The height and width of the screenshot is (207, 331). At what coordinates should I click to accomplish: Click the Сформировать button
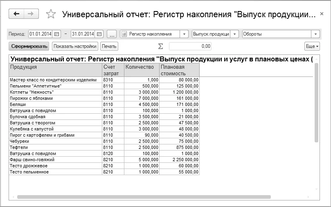point(29,46)
